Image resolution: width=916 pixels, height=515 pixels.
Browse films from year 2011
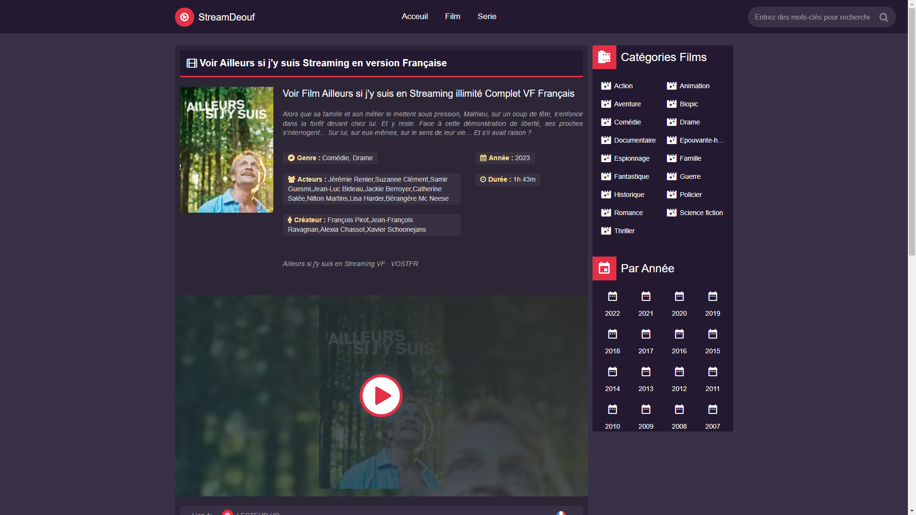coord(713,389)
